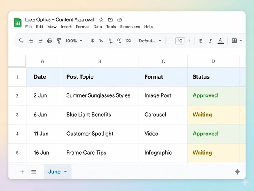
Task: Star the Luxe Optics document
Action: [101, 19]
